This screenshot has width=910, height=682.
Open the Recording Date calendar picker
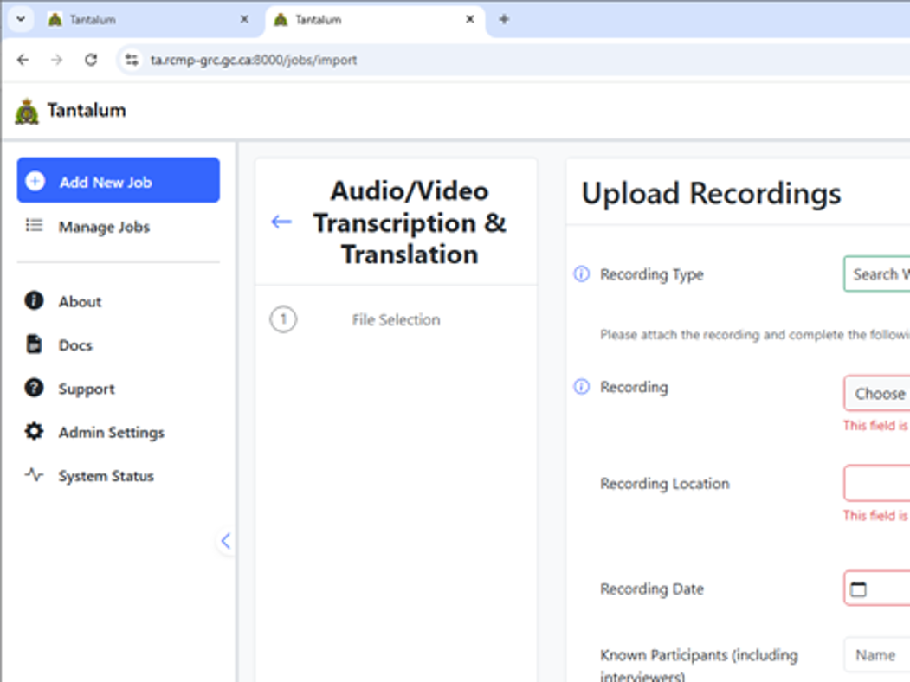click(858, 589)
